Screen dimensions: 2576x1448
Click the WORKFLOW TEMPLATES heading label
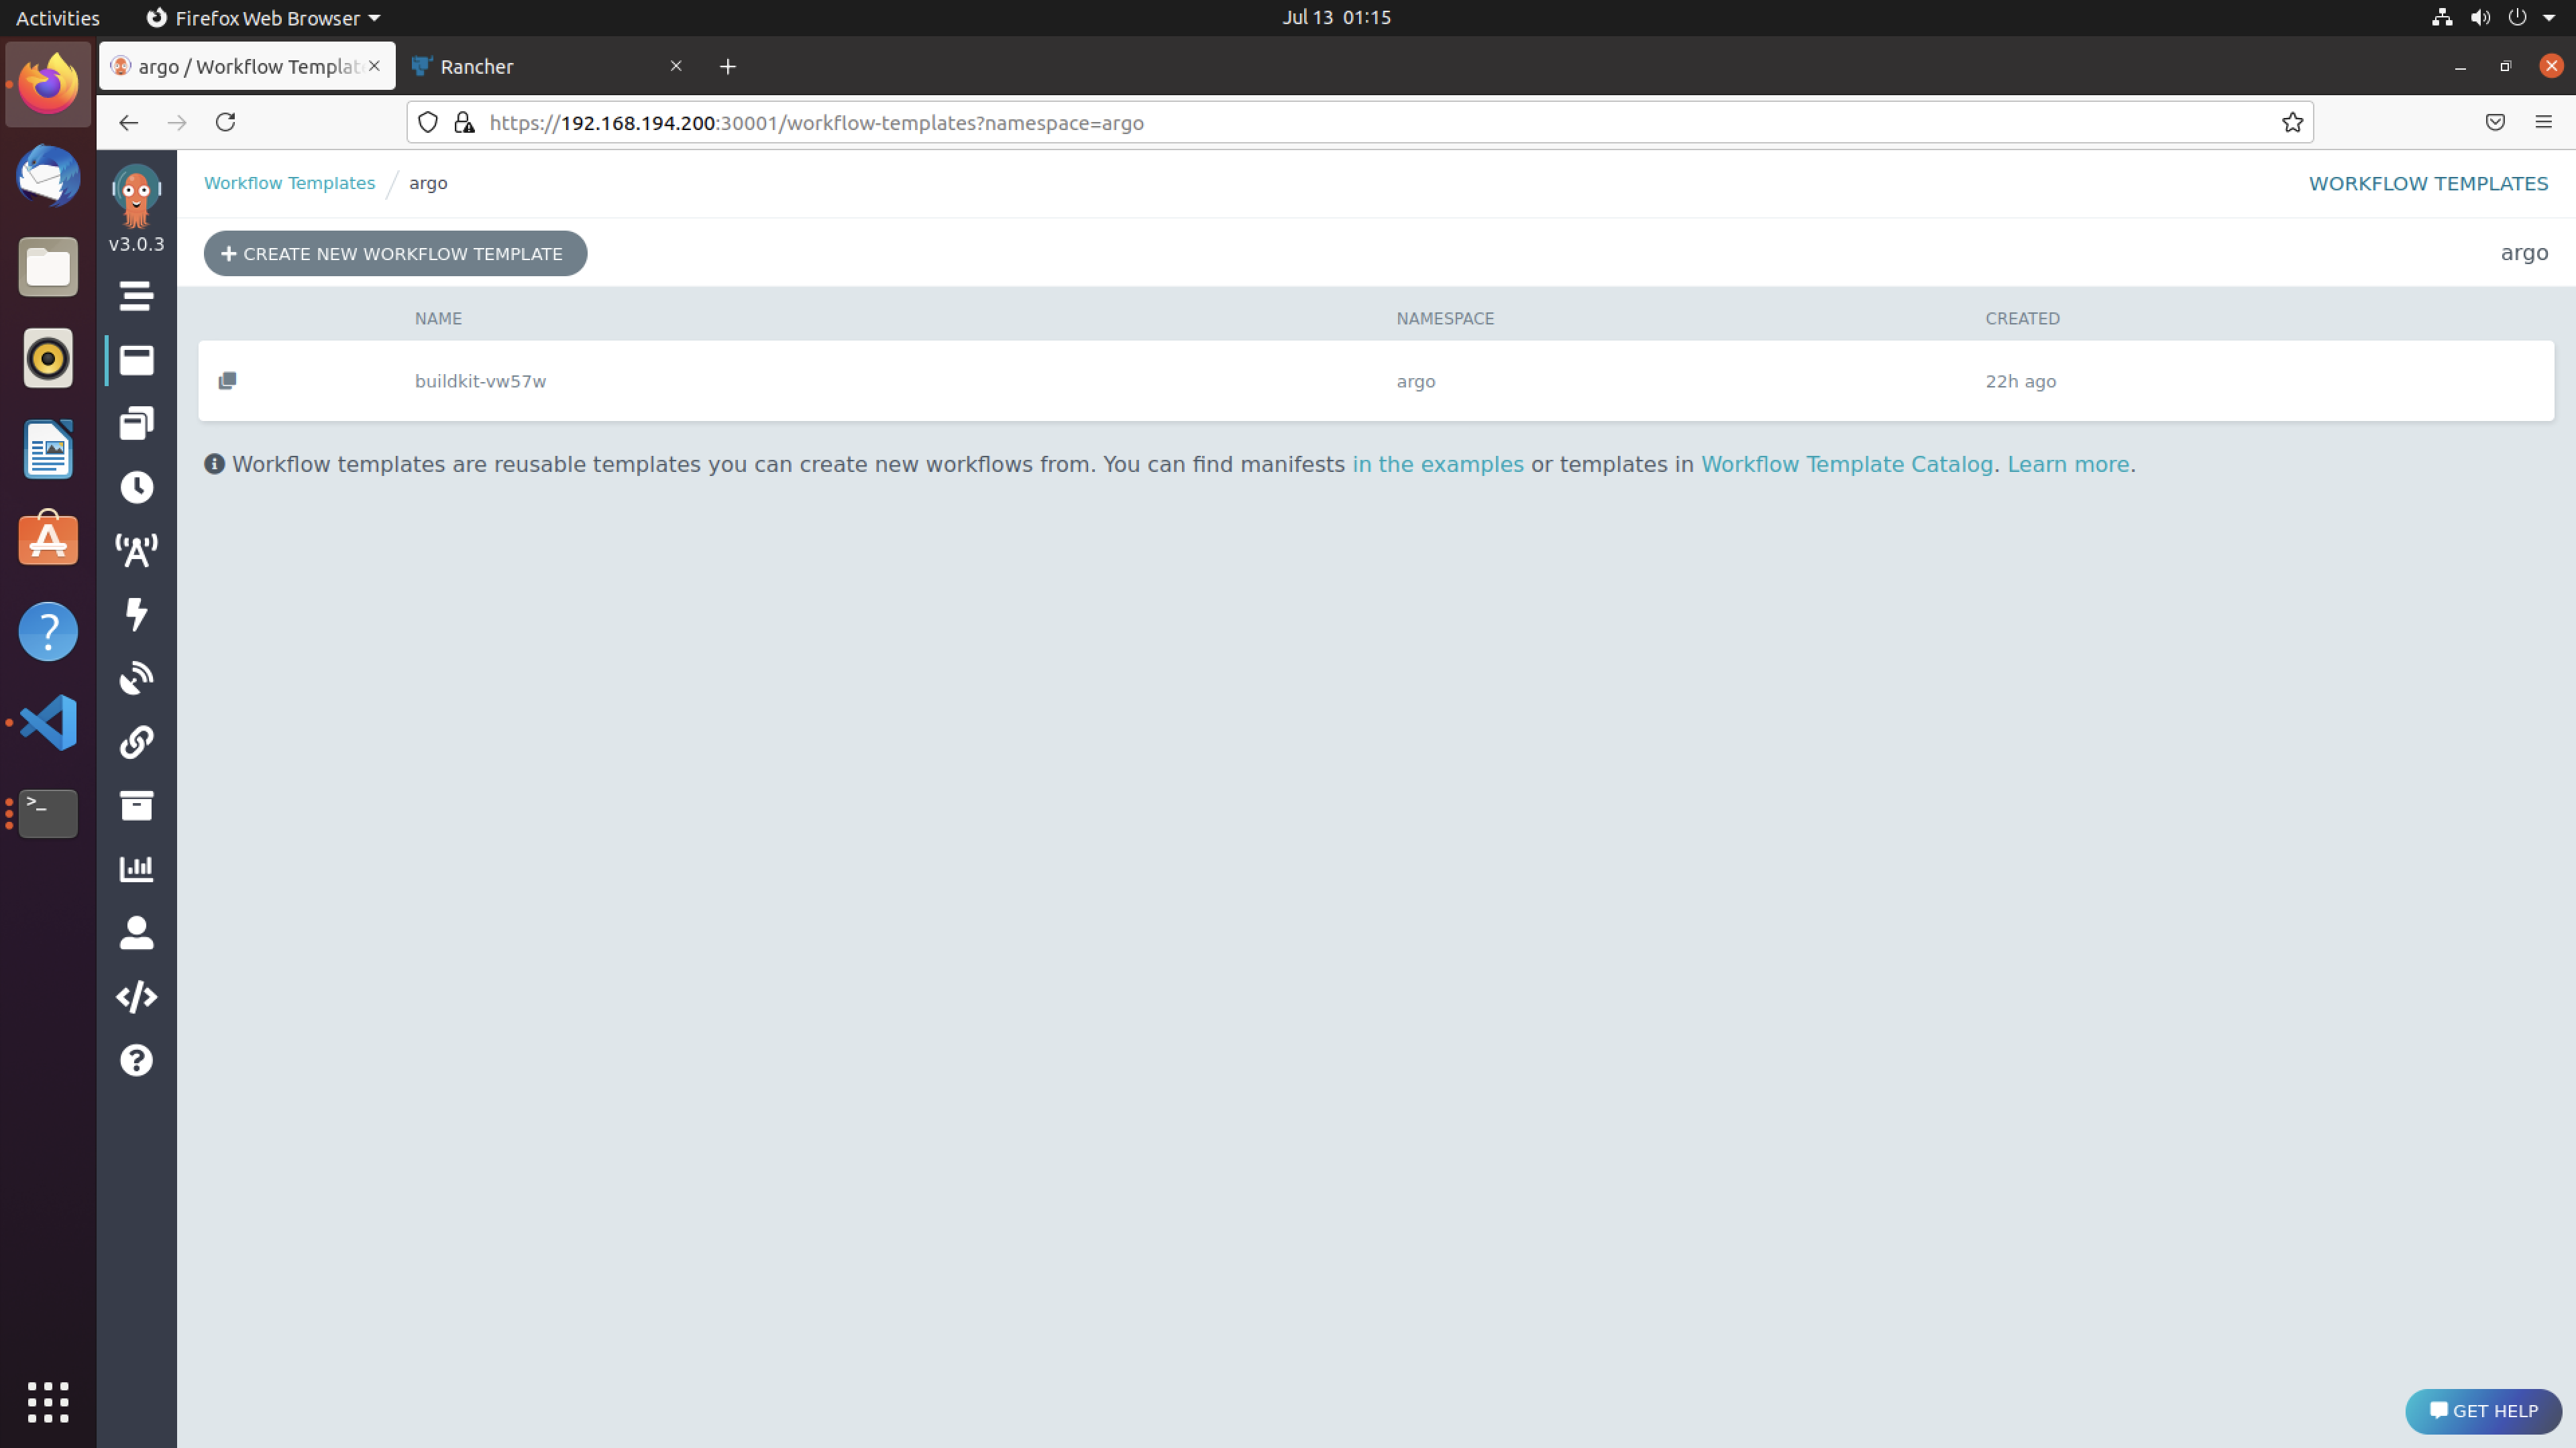click(2427, 182)
